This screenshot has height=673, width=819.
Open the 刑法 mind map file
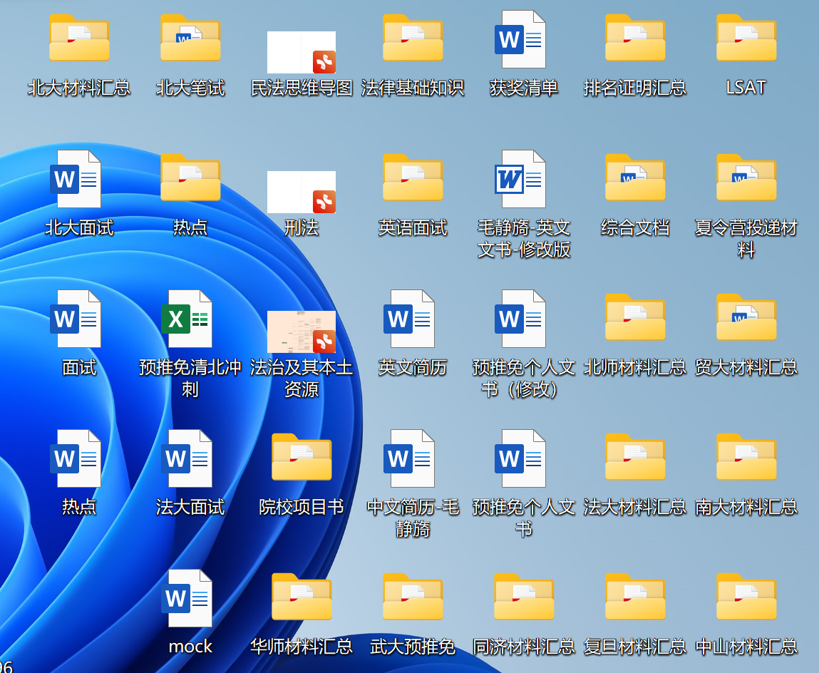[x=302, y=192]
